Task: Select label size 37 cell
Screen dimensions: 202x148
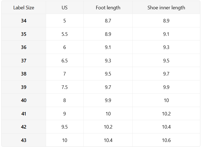Action: (24, 61)
